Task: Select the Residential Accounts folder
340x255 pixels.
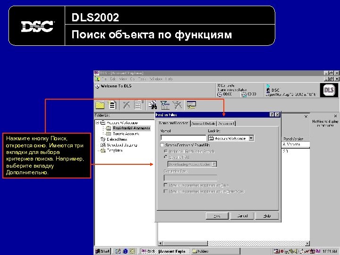Action: tap(131, 128)
